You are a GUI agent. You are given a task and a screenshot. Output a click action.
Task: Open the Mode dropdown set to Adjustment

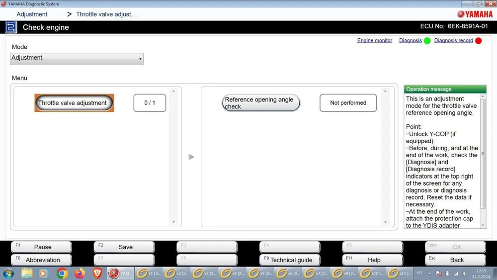77,59
